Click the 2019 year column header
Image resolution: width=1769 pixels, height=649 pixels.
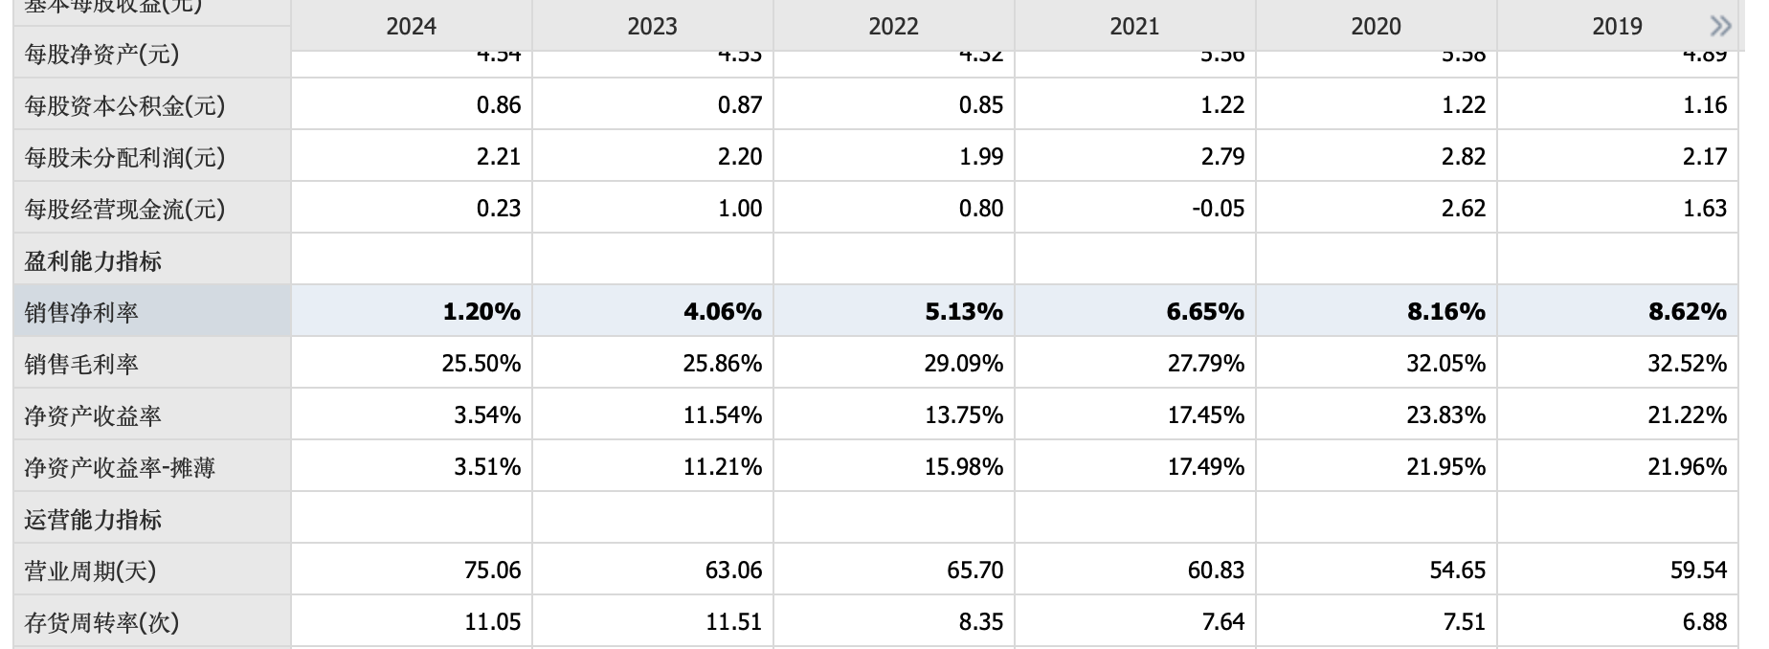coord(1617,26)
